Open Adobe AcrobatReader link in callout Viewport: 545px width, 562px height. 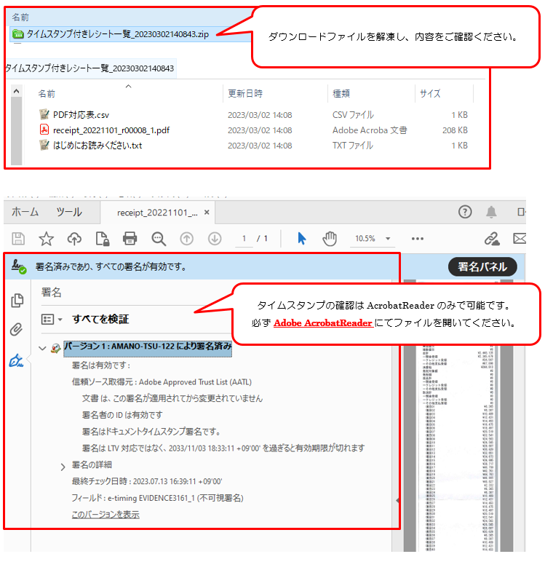tap(323, 322)
